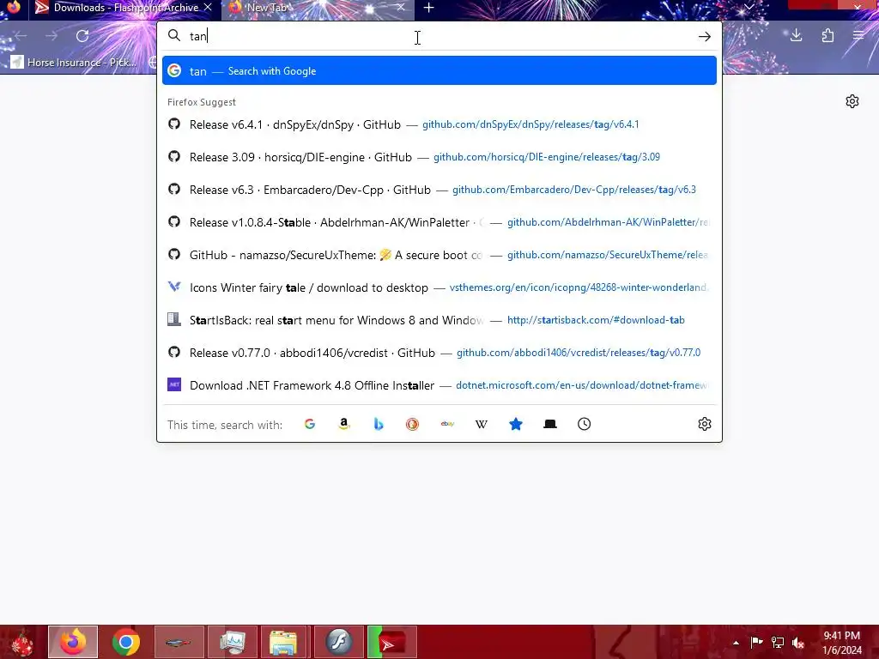The width and height of the screenshot is (879, 659).
Task: Open StartIsBack start menu suggestion
Action: (439, 320)
